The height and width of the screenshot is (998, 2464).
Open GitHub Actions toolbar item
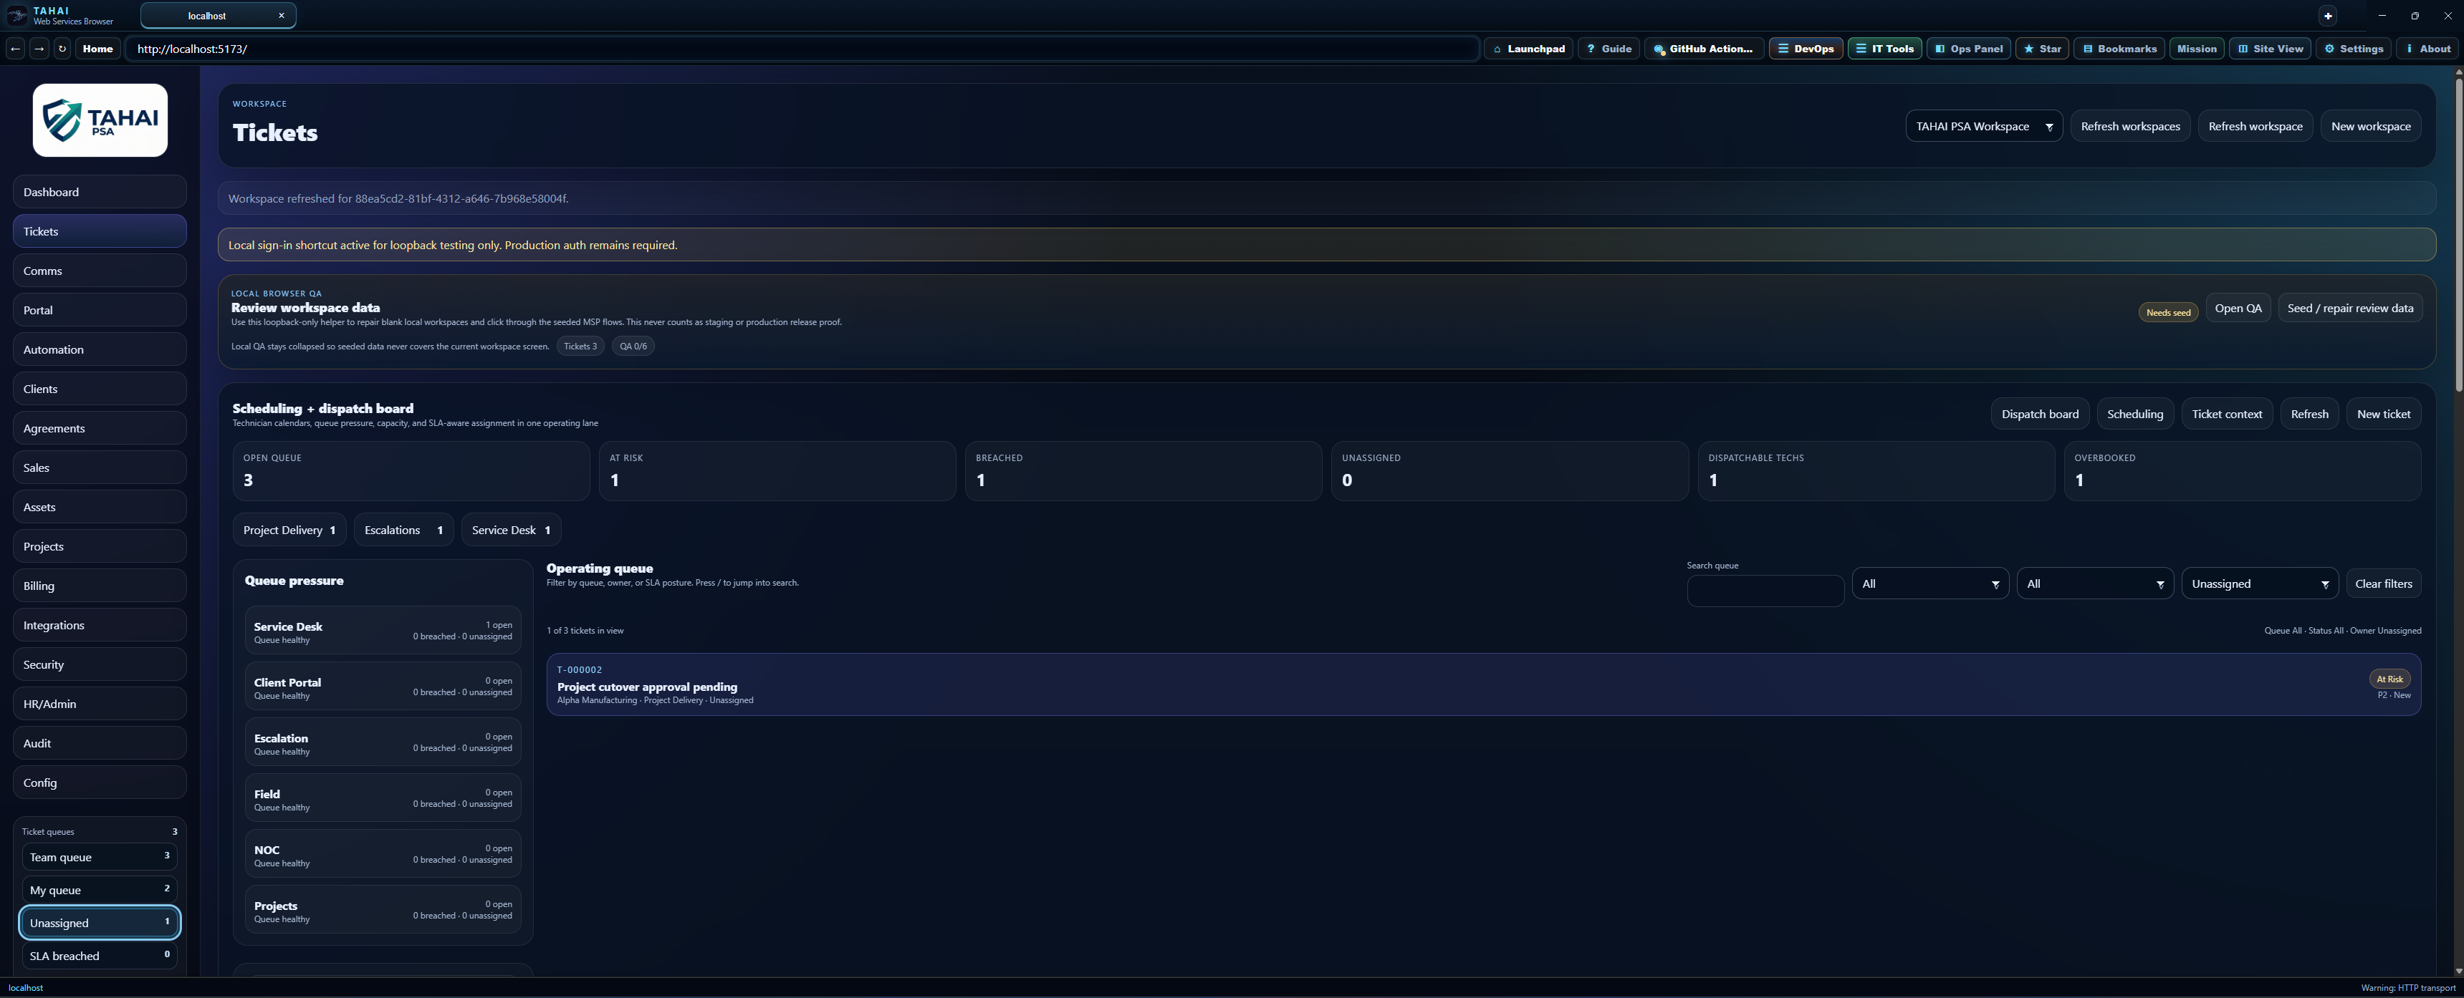pyautogui.click(x=1704, y=49)
